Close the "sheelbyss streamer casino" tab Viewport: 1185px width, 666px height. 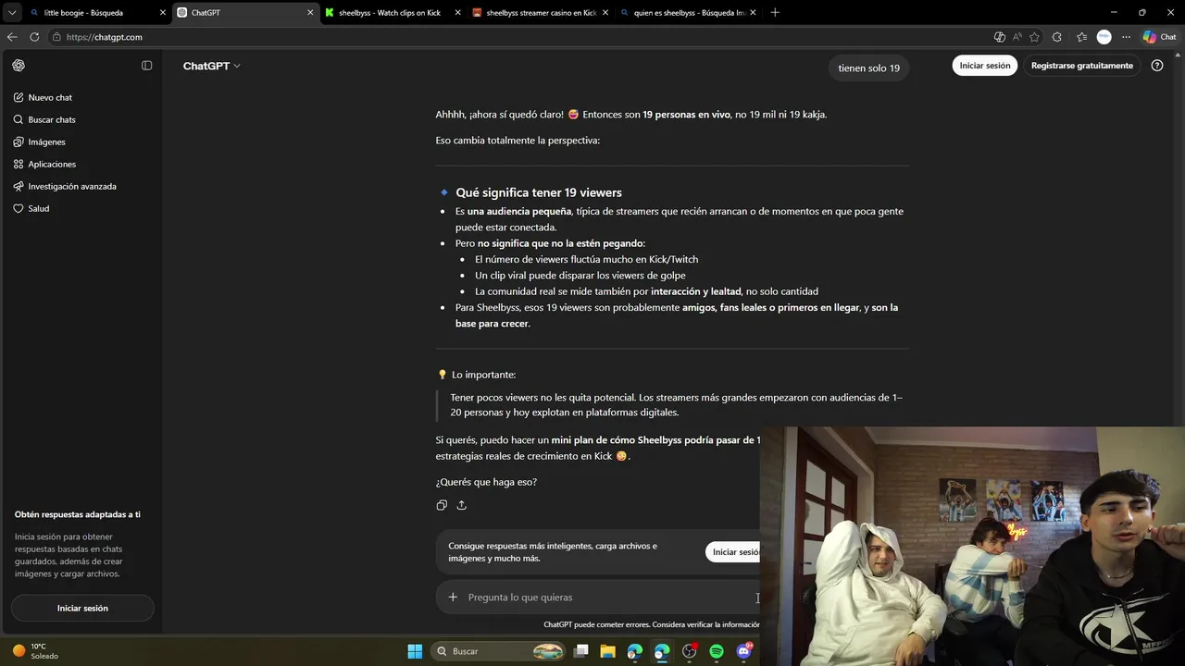pos(605,13)
